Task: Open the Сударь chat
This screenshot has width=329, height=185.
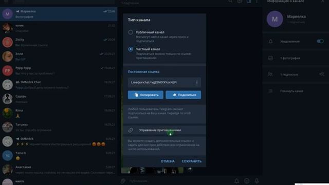Action: pyautogui.click(x=59, y=99)
